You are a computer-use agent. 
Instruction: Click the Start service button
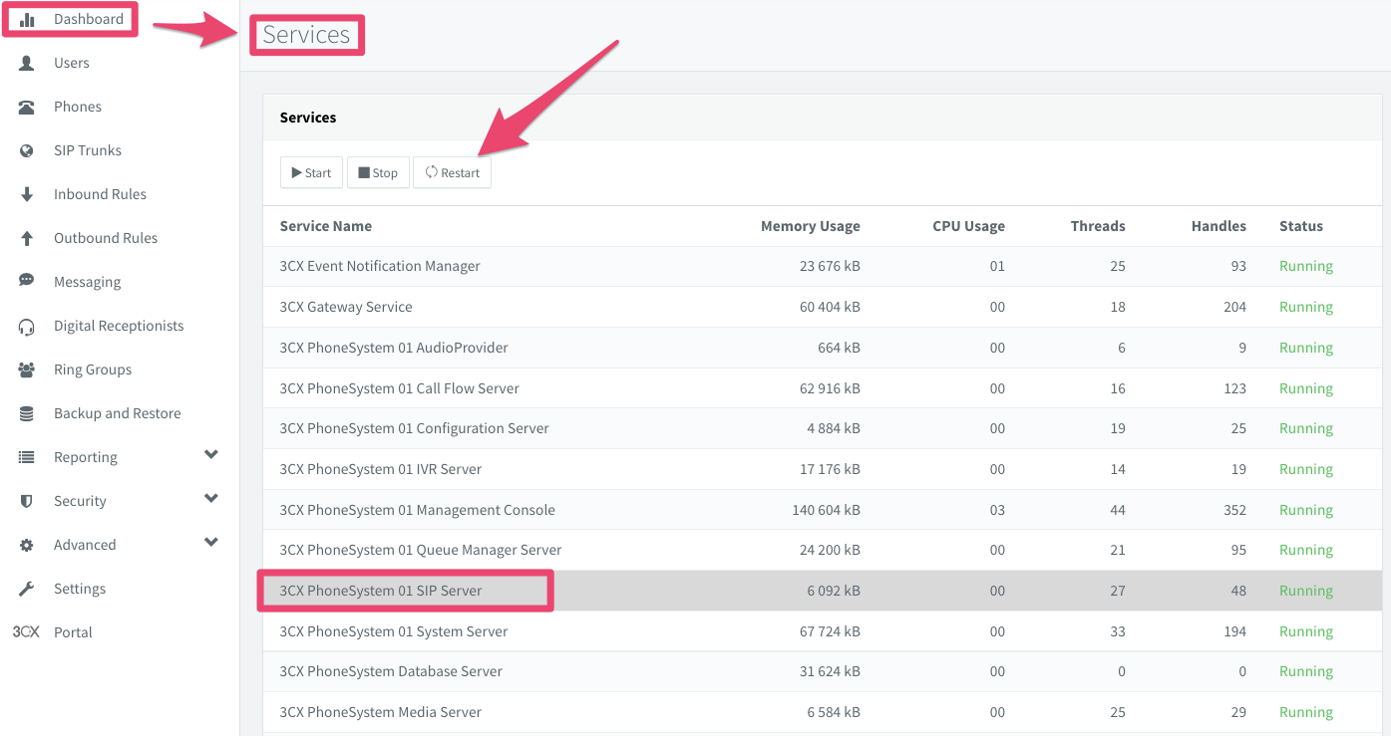click(x=311, y=172)
